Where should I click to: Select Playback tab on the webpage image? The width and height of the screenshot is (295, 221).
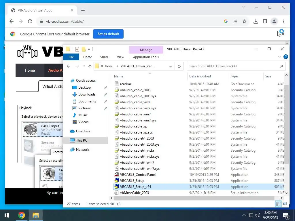pyautogui.click(x=25, y=108)
